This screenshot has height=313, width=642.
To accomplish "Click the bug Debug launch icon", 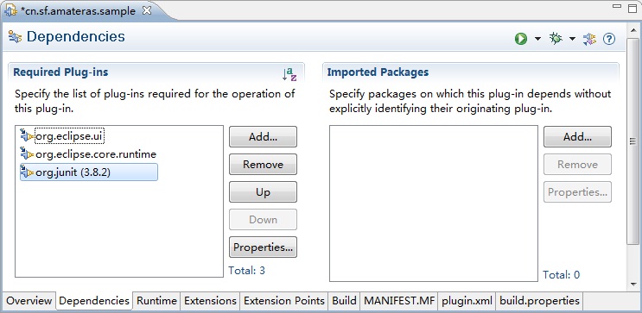I will click(556, 39).
